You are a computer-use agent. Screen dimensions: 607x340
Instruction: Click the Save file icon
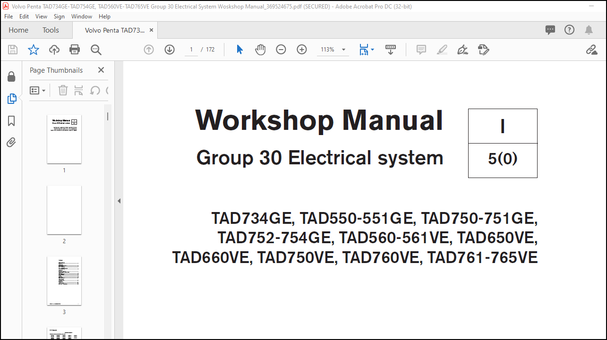(x=13, y=50)
